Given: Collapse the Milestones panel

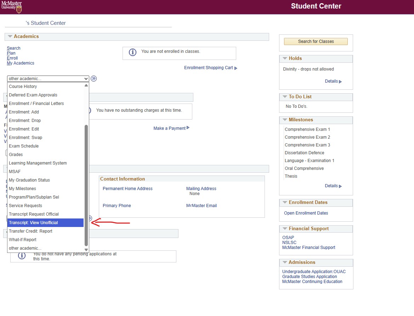Looking at the screenshot, I should [285, 120].
